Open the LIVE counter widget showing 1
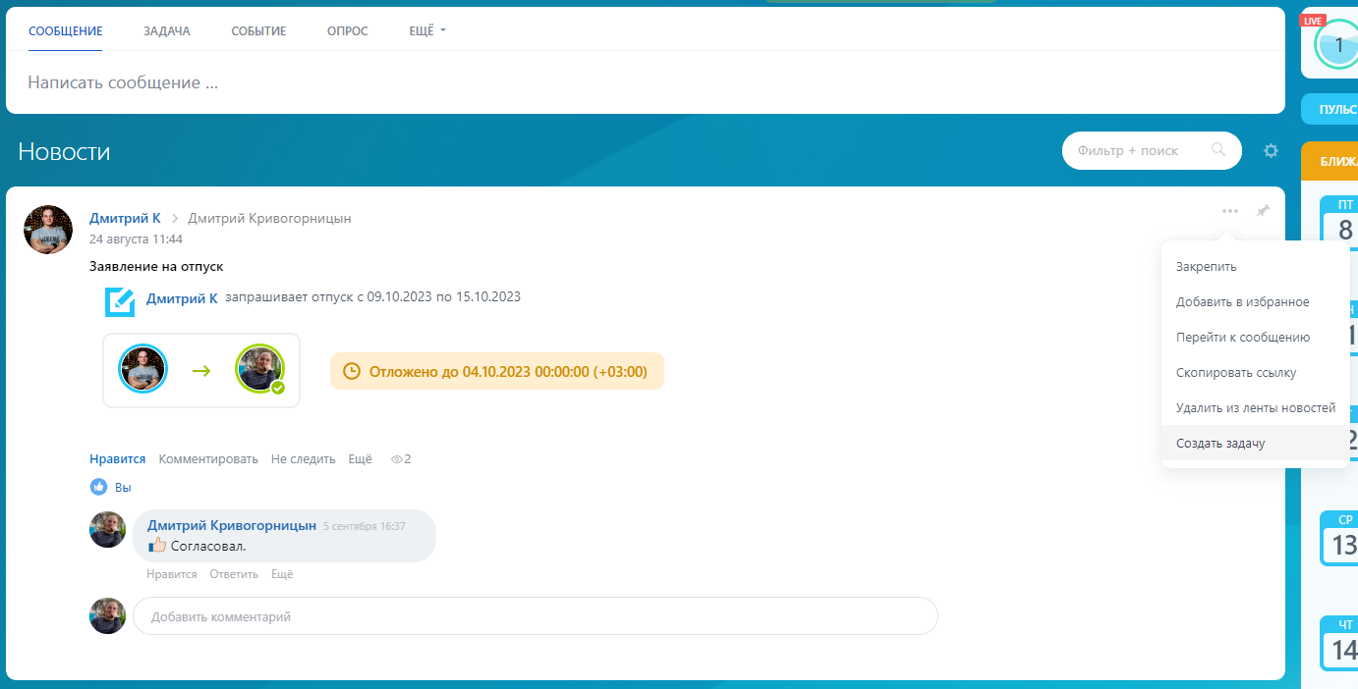Screen dimensions: 1358x689 [1336, 45]
